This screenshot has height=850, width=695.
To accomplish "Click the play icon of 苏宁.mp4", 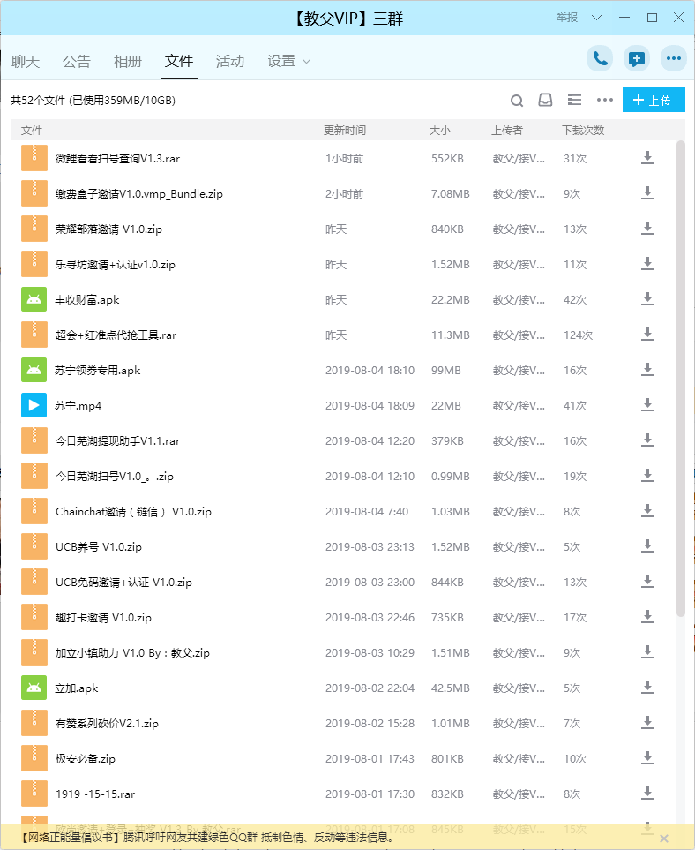I will [34, 405].
